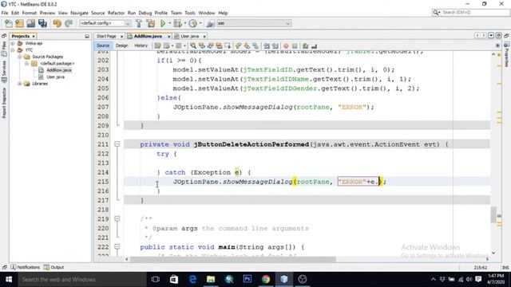Toggle Rectangular Selection in editor toolbar
Viewport: 511px width, 287px height.
click(227, 46)
